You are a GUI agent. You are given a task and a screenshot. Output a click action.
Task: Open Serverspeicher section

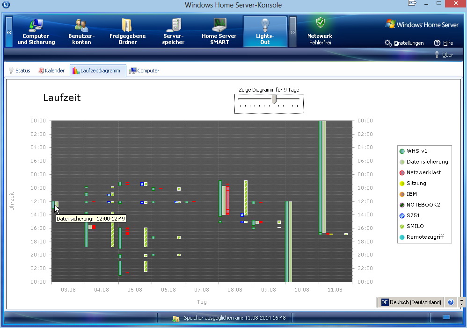click(173, 31)
